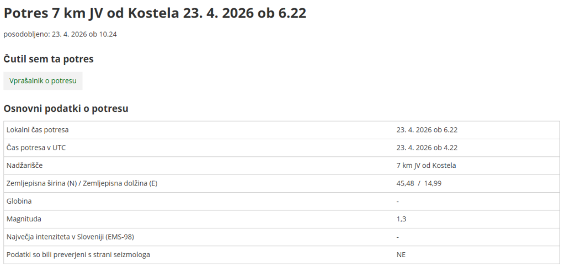Open the Vprašalnik o potresu questionnaire

42,80
